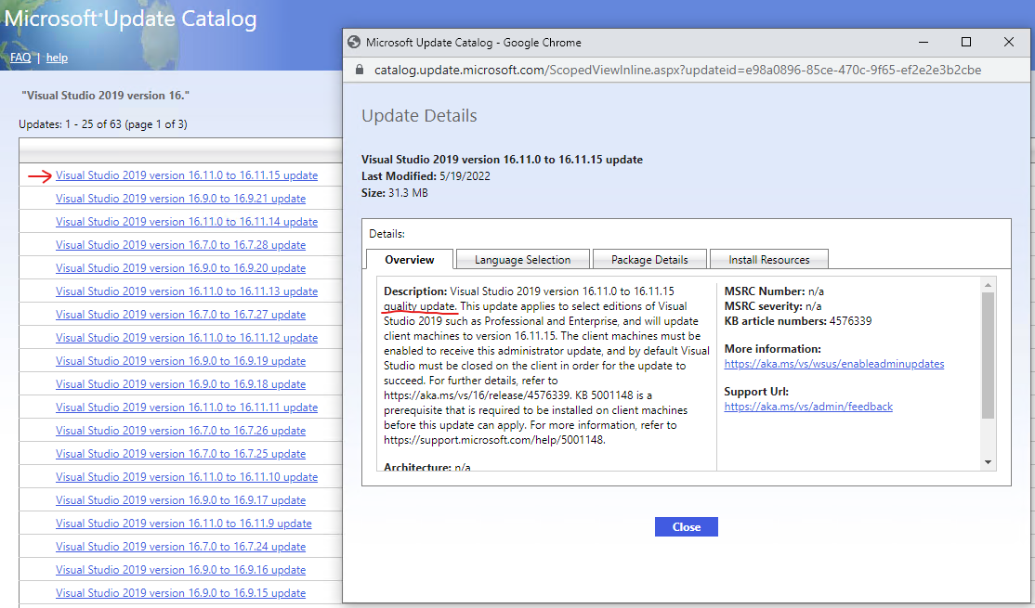Open the 16.9.0 to 16.9.17 update link
The width and height of the screenshot is (1035, 608).
coord(181,500)
